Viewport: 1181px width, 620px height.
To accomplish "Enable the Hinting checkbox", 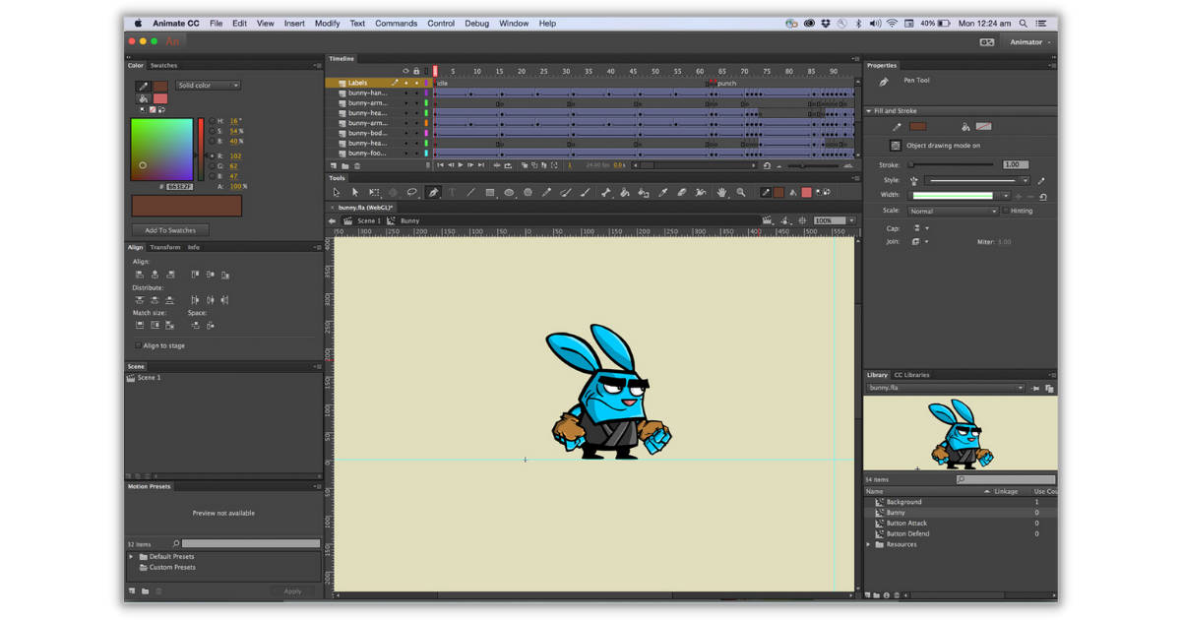I will coord(1006,211).
